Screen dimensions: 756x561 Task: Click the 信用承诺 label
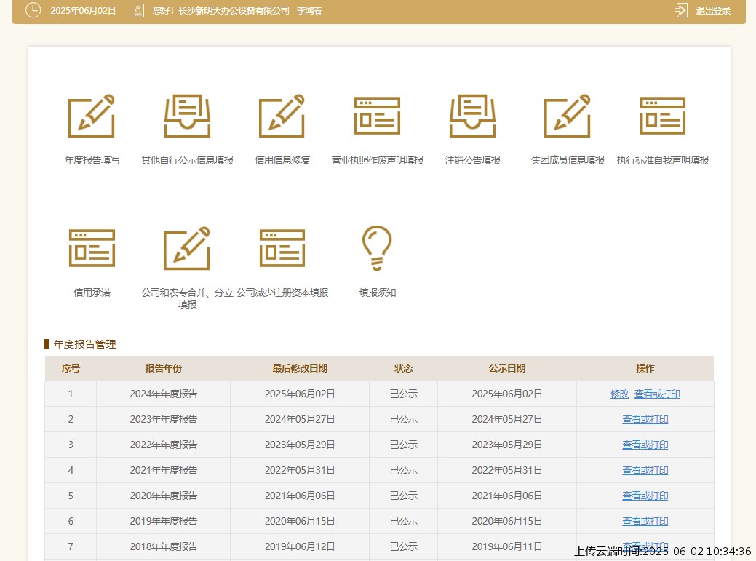92,293
